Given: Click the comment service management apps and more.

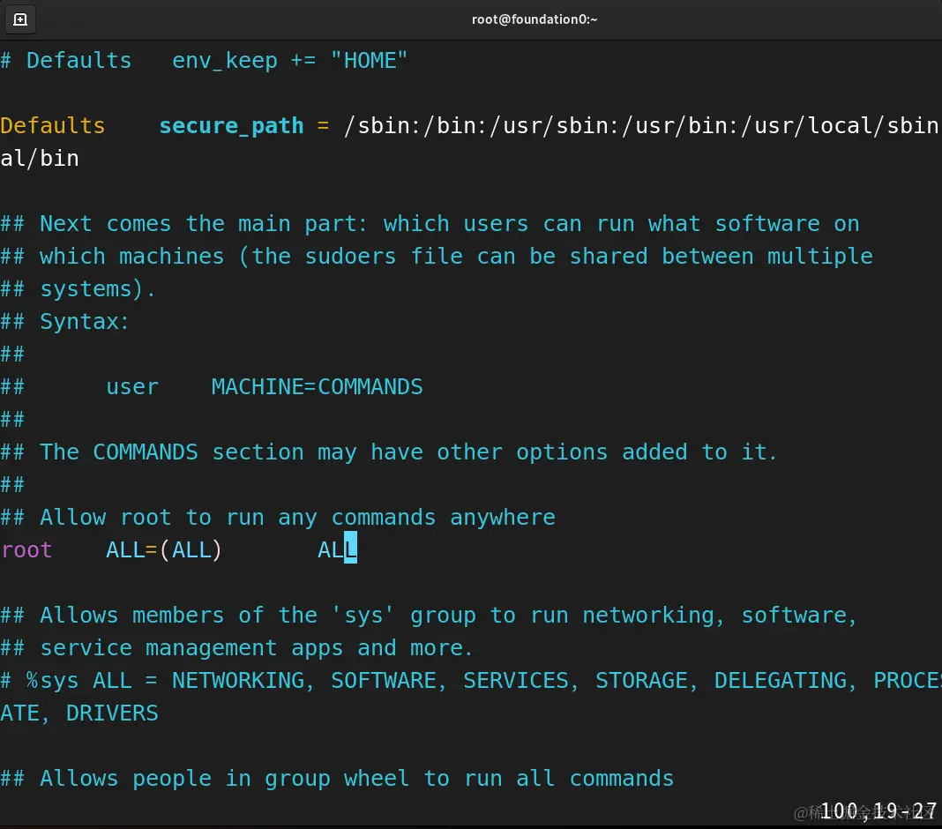Looking at the screenshot, I should click(236, 647).
